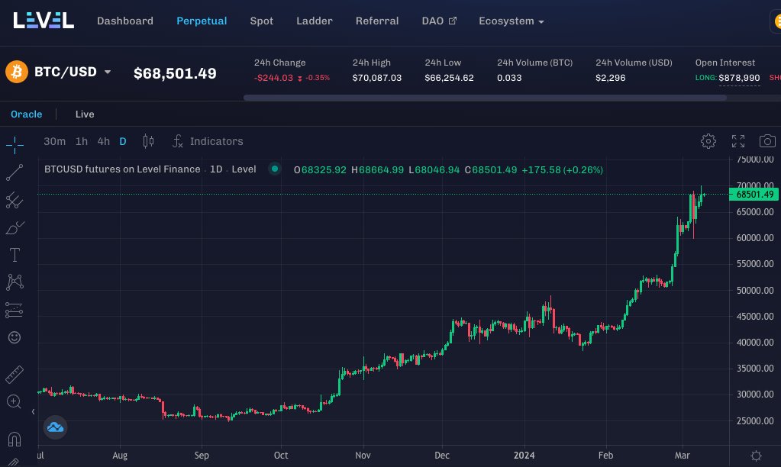Select the ruler measure tool
781x467 pixels.
(15, 375)
